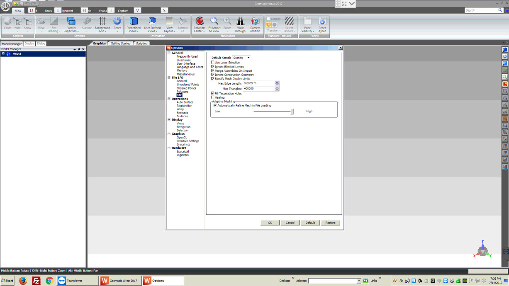Click the Windows Start button
Viewport: 509px width, 286px height.
tap(7, 281)
